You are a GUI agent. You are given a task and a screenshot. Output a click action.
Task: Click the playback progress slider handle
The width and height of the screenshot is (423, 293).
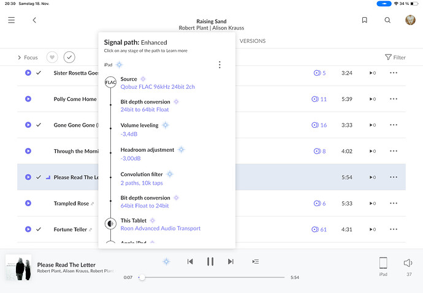coord(142,277)
